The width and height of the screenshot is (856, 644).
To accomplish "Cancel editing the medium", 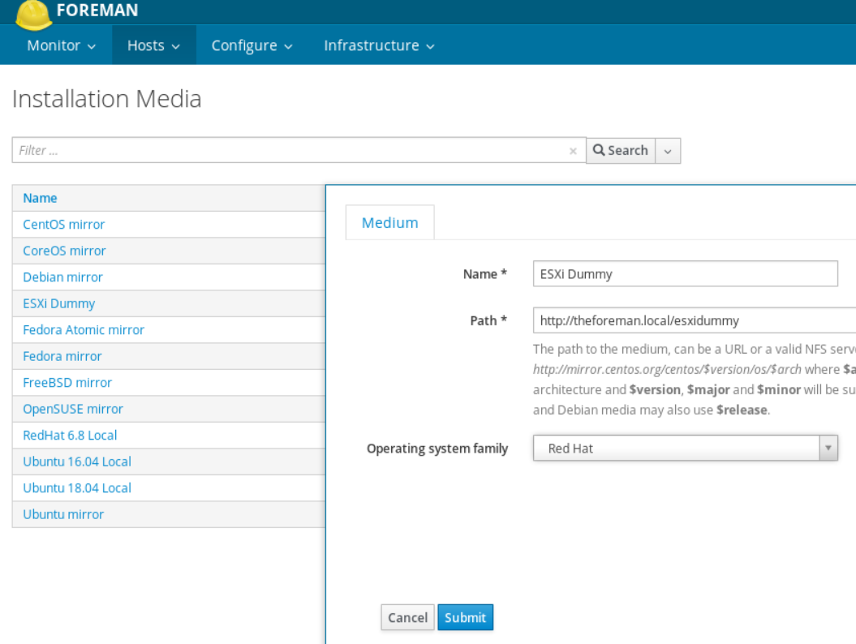I will click(x=407, y=617).
